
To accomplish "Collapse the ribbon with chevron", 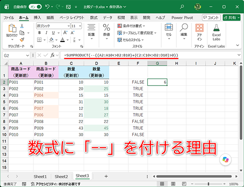I will coord(238,46).
